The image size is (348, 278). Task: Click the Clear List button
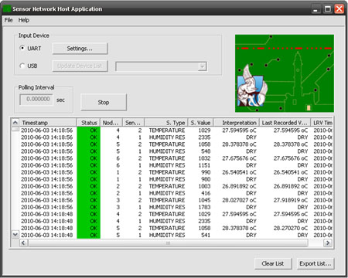tap(273, 263)
